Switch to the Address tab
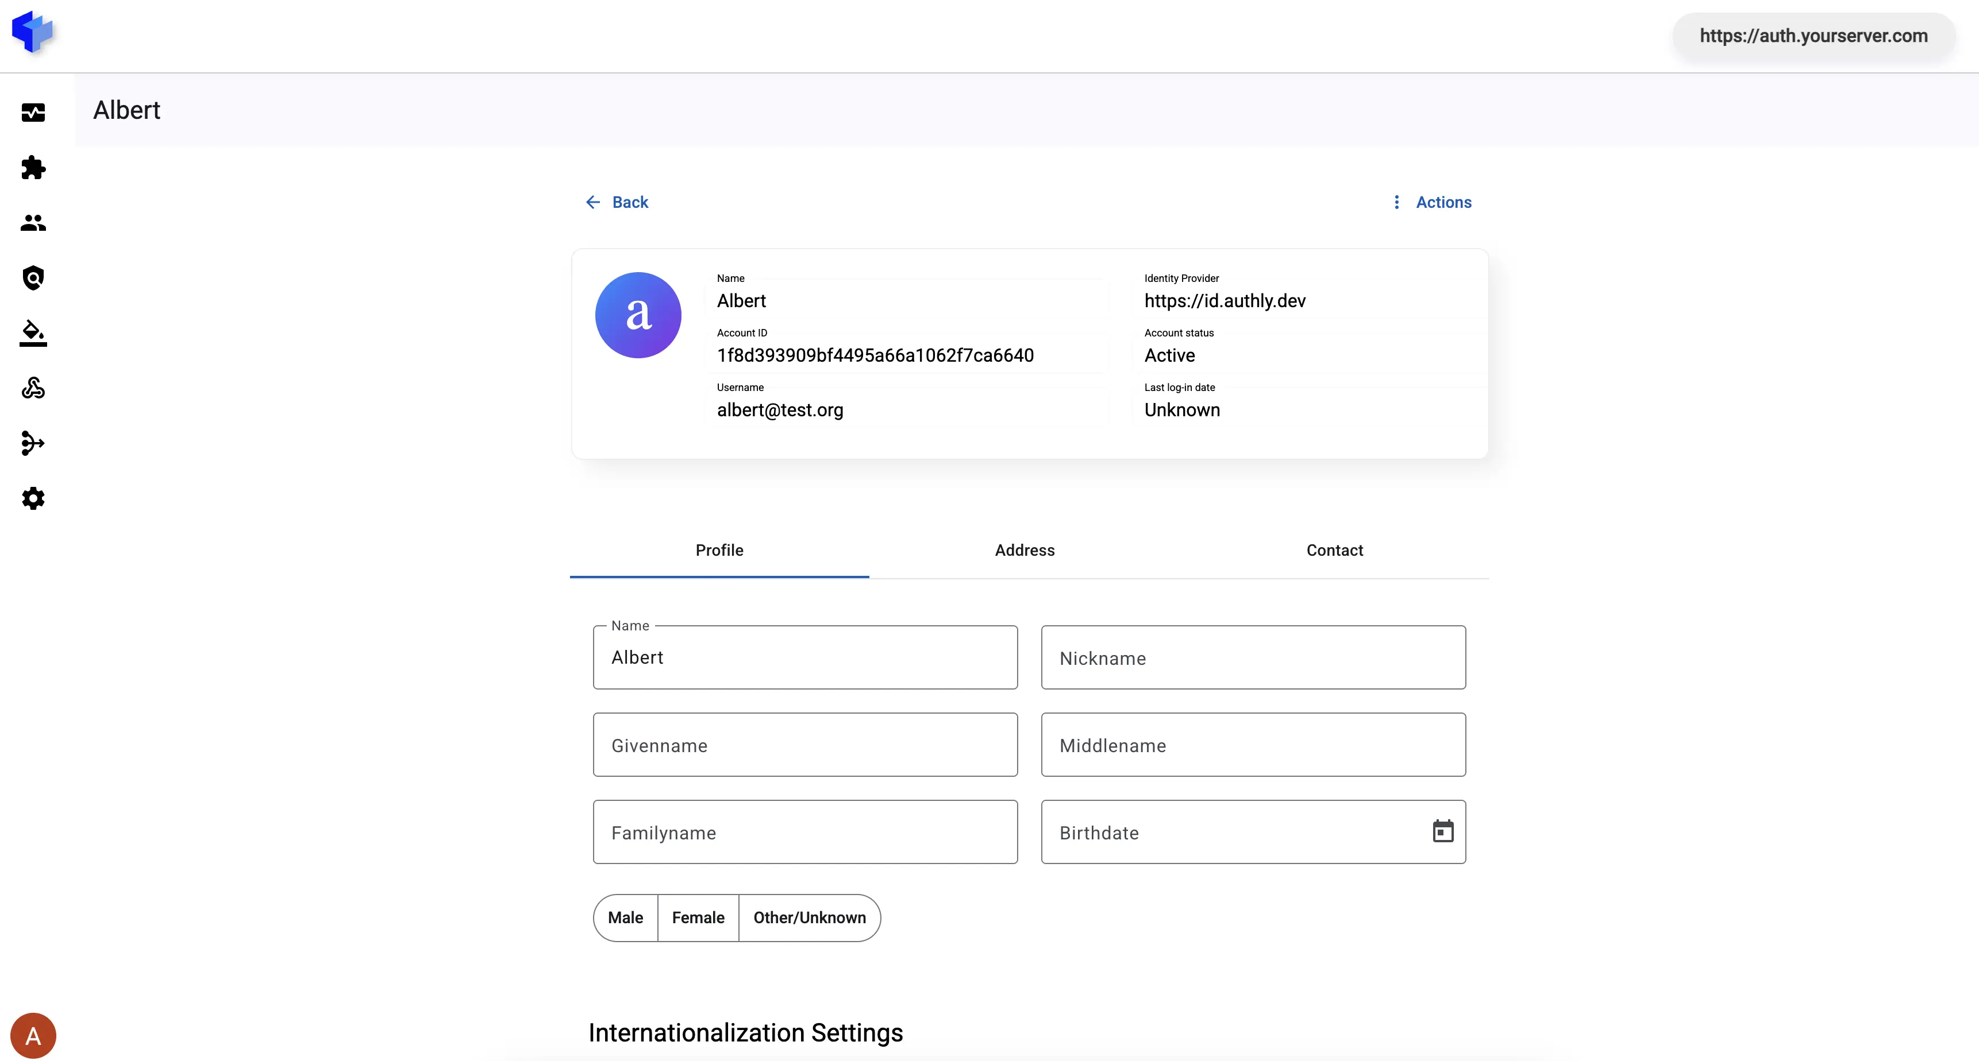Image resolution: width=1979 pixels, height=1061 pixels. [1025, 551]
